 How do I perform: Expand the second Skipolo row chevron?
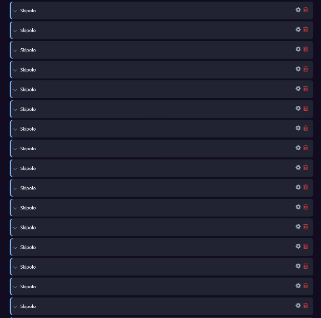15,31
